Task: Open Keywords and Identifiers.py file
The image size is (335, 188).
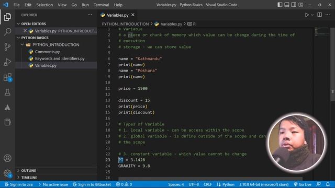Action: [60, 58]
